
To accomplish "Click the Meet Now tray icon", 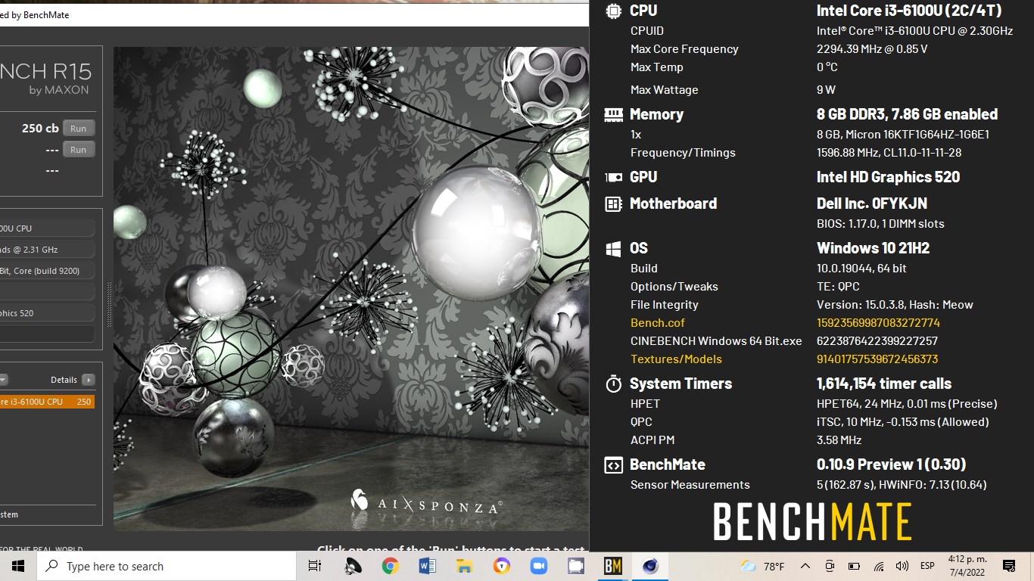I will [830, 566].
